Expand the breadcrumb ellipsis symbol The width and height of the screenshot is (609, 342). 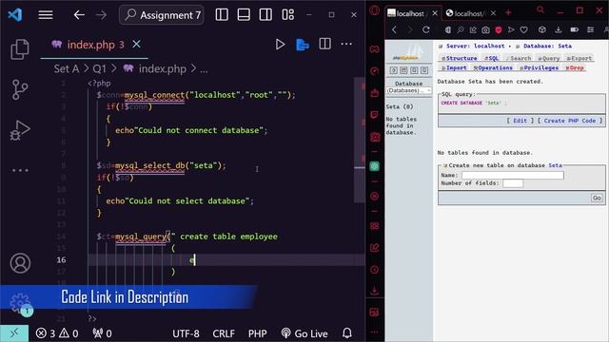pyautogui.click(x=204, y=69)
